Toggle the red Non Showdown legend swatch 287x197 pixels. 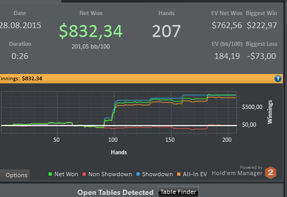pyautogui.click(x=84, y=174)
